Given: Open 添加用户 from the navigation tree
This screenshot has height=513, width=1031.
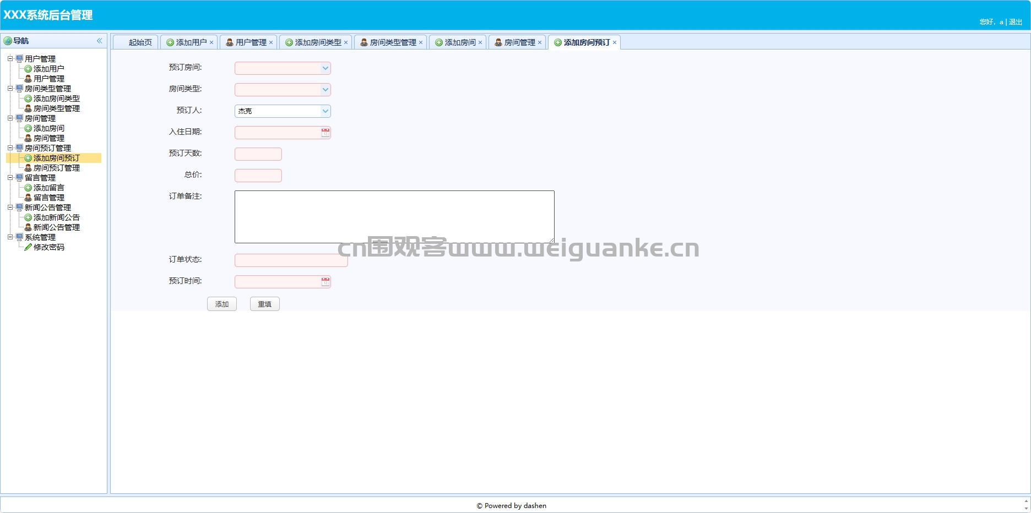Looking at the screenshot, I should (48, 69).
